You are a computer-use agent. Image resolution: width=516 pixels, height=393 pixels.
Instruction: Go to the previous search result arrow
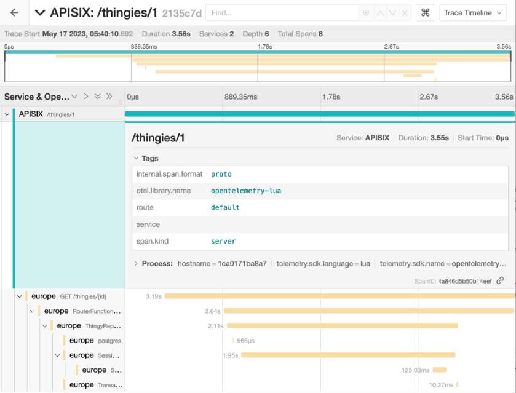pyautogui.click(x=379, y=13)
